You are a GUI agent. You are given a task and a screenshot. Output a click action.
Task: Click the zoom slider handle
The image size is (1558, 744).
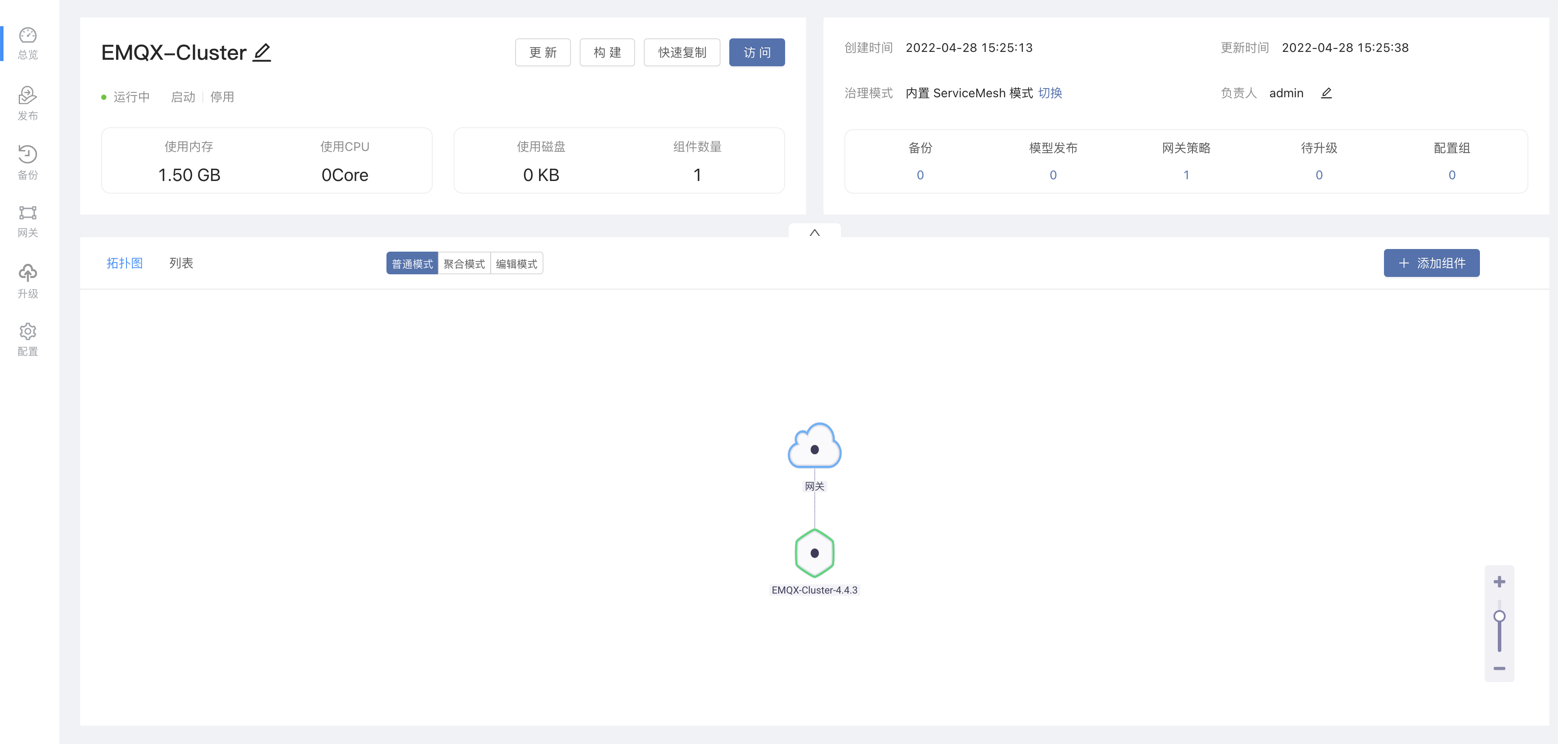coord(1499,616)
